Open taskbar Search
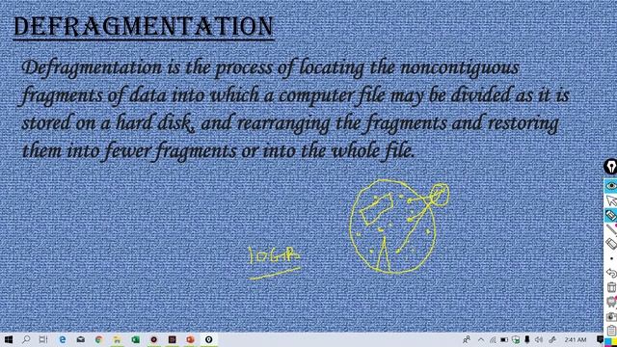The width and height of the screenshot is (617, 347). [x=26, y=339]
